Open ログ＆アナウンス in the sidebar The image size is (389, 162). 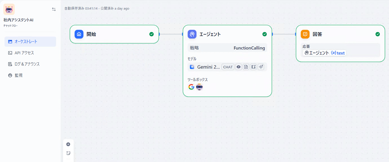coord(30,64)
